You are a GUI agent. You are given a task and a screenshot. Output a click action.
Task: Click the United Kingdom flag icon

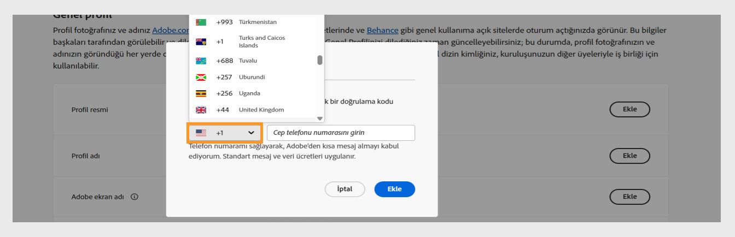point(201,110)
